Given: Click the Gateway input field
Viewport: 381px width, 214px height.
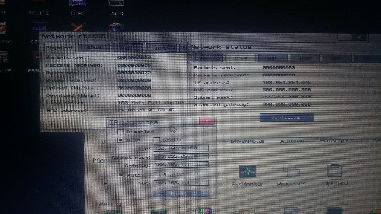Looking at the screenshot, I should [x=181, y=164].
